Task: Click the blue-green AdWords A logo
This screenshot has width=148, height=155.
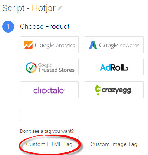Action: click(x=93, y=45)
